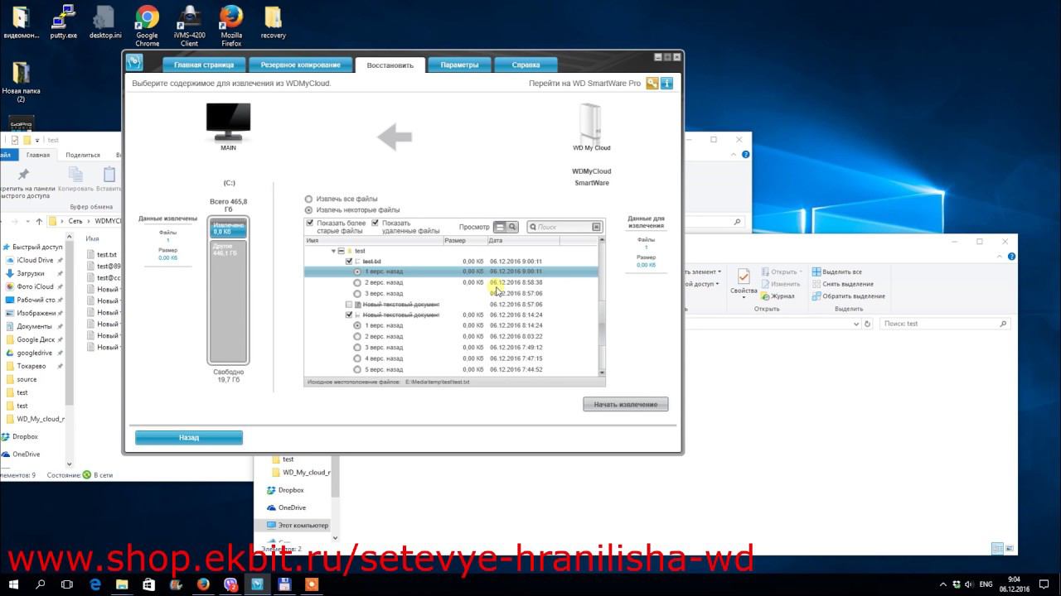Open the WD SmartWare info icon
Viewport: 1061px width, 596px height.
pyautogui.click(x=666, y=83)
